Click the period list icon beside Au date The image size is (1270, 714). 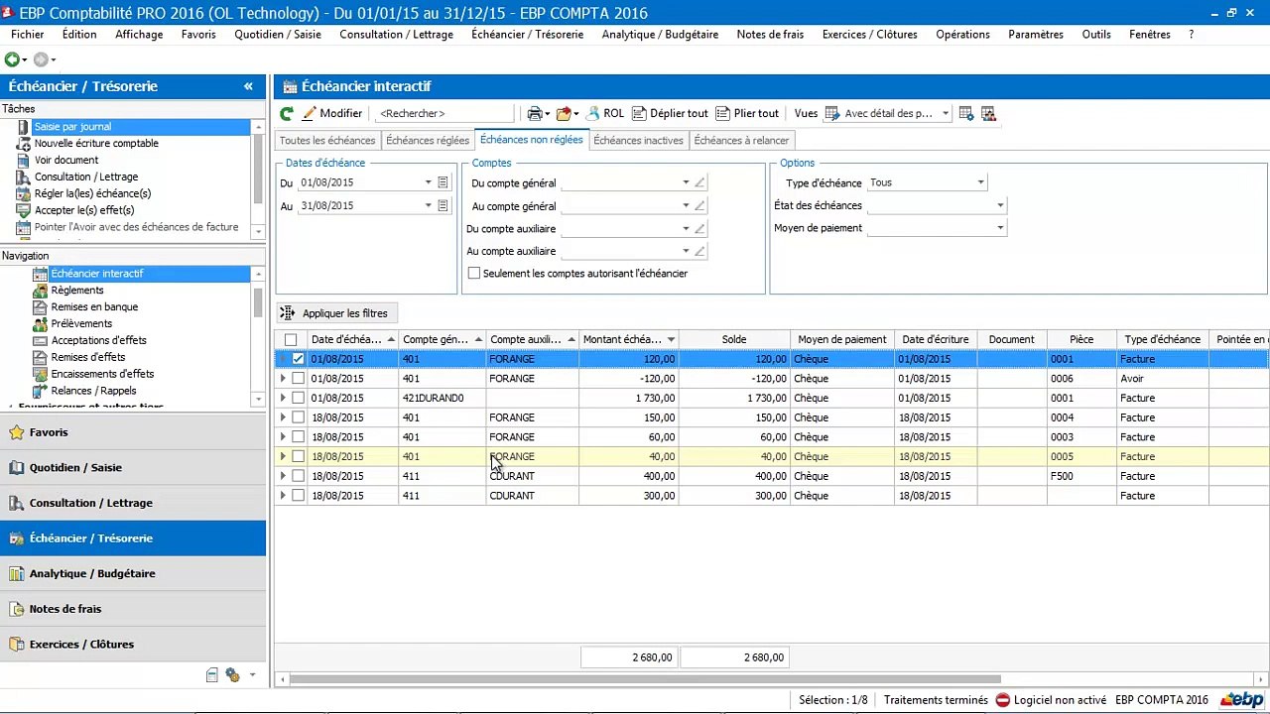(x=444, y=206)
